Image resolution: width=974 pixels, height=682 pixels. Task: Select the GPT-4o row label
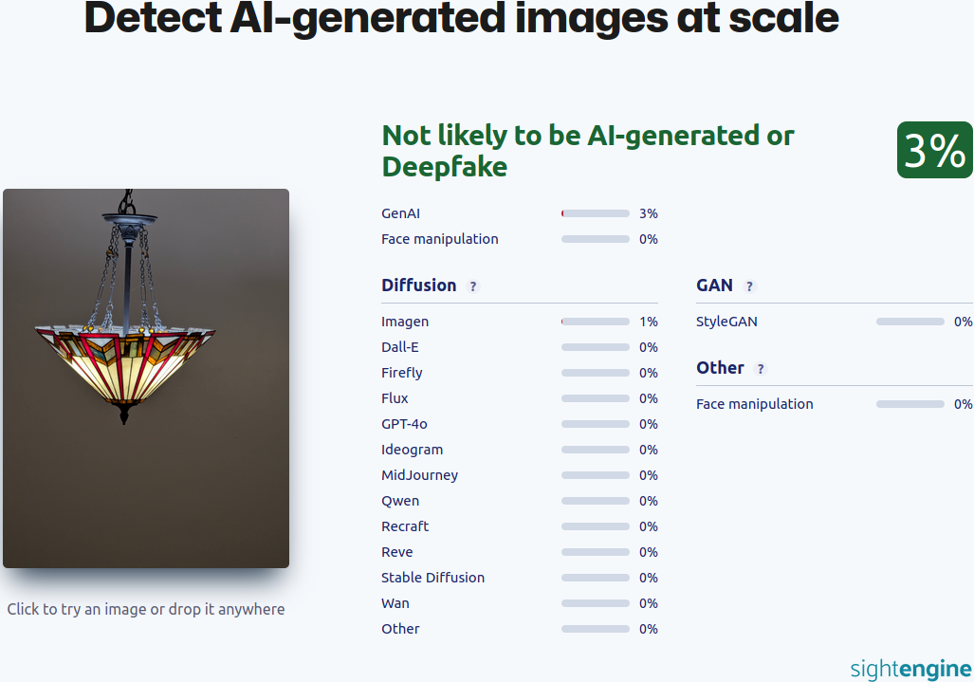point(404,424)
